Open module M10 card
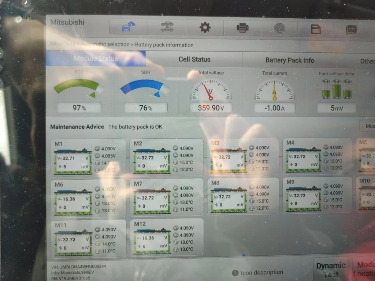The width and height of the screenshot is (375, 281). pos(366,194)
